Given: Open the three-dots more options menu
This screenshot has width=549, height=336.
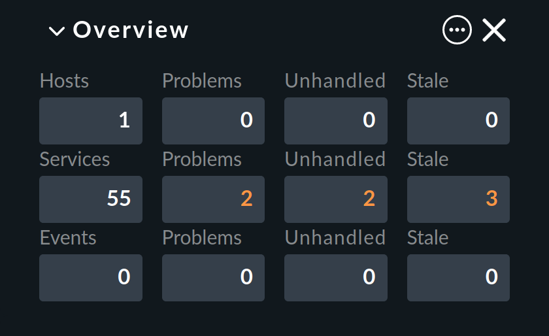Looking at the screenshot, I should tap(457, 30).
